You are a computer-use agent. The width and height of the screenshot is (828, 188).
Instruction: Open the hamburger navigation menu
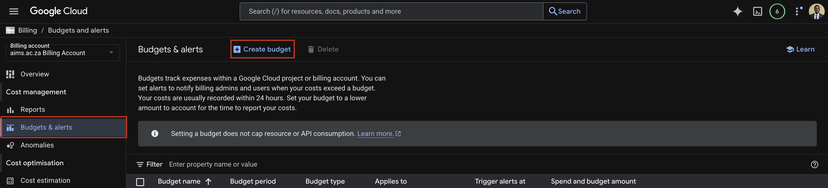coord(14,12)
